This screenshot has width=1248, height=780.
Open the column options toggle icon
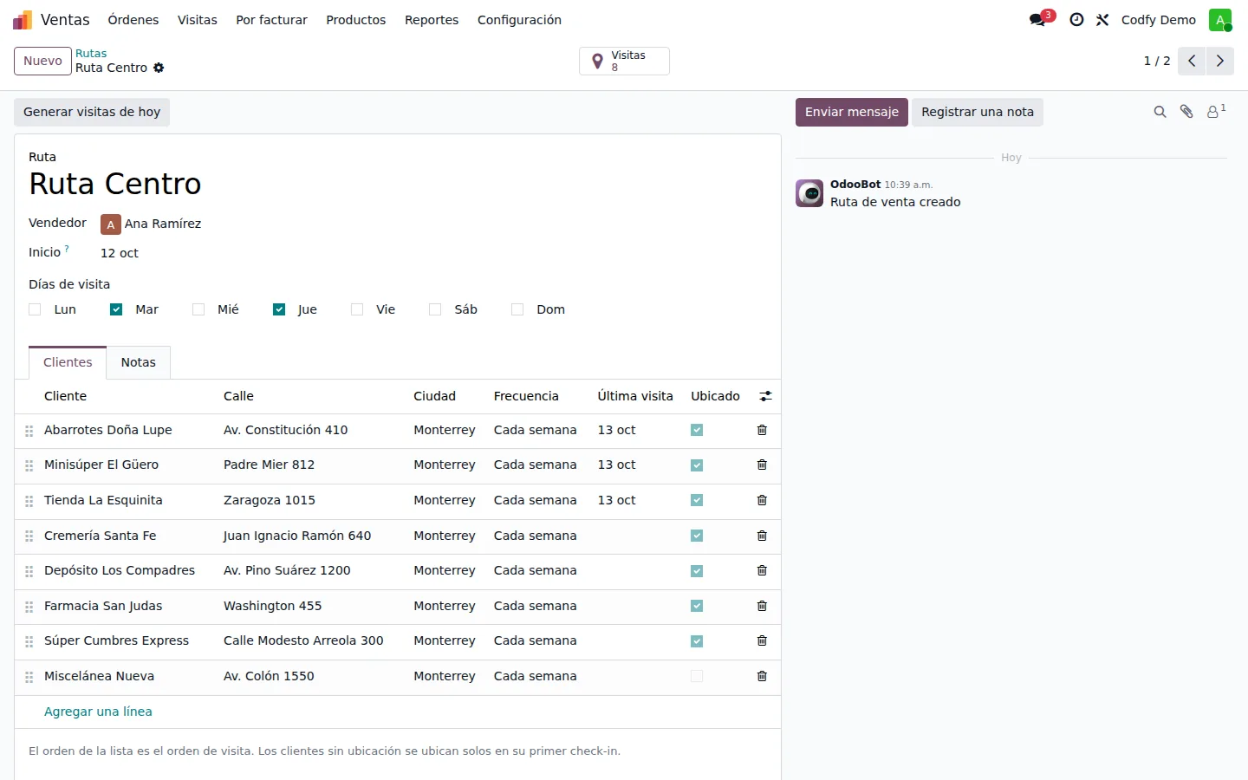pyautogui.click(x=765, y=396)
